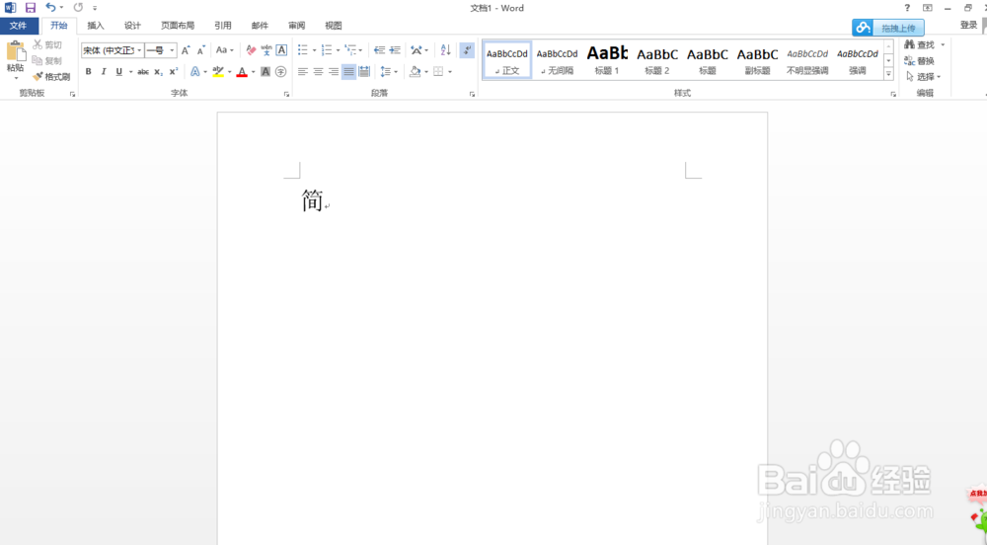Click the enclosed character icon
987x545 pixels.
280,72
